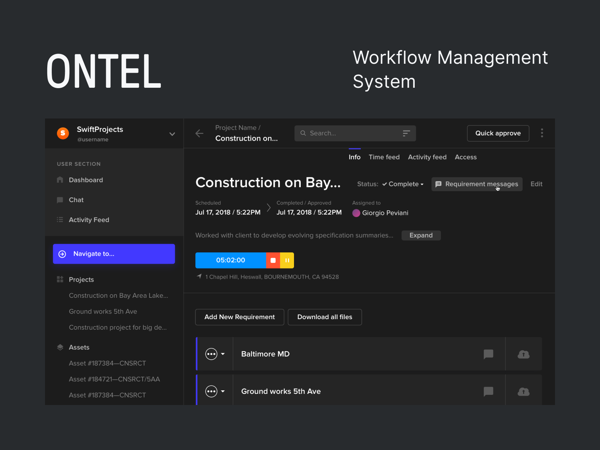Click the search magnifier icon

click(303, 133)
